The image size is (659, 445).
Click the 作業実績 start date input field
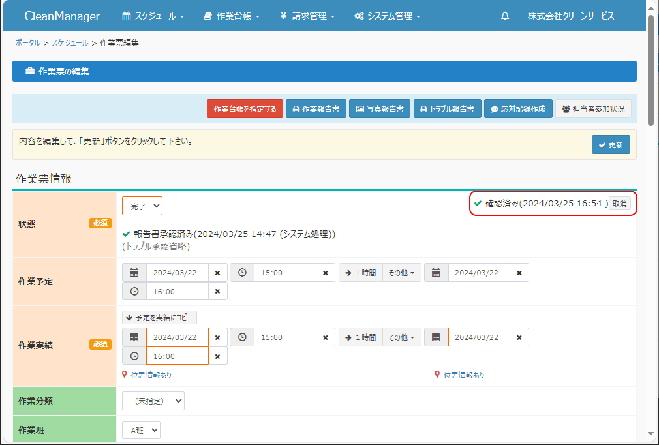177,337
